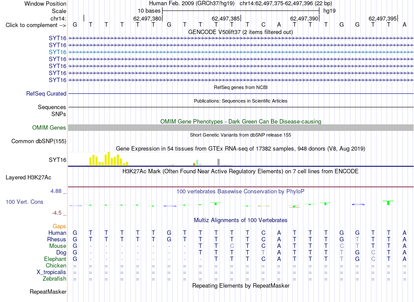414x302 pixels.
Task: Open Layered H3K27Ac track settings label
Action: click(x=28, y=178)
